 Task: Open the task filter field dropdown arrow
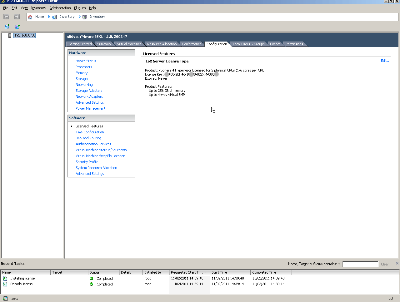pos(339,264)
